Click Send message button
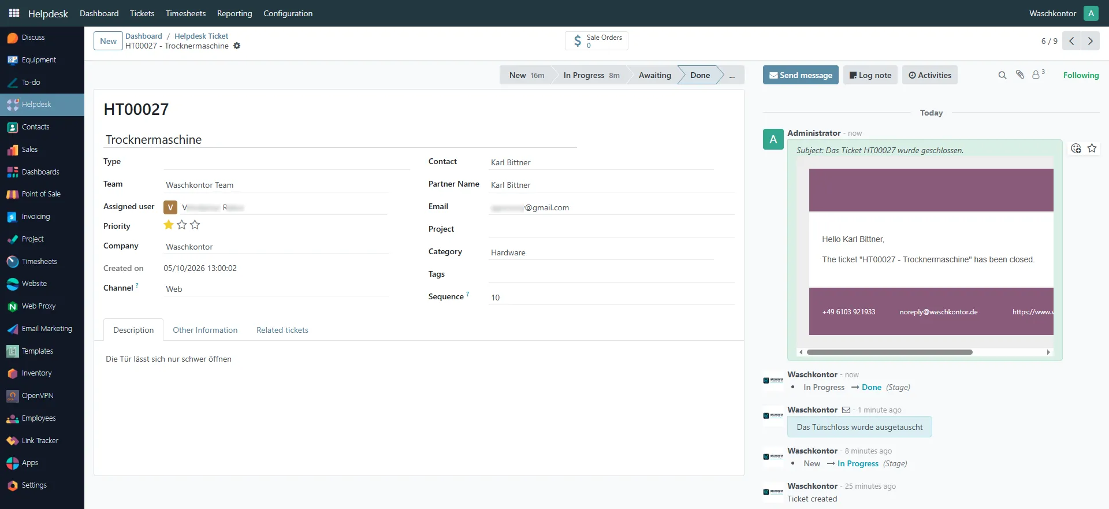The image size is (1109, 509). point(801,75)
